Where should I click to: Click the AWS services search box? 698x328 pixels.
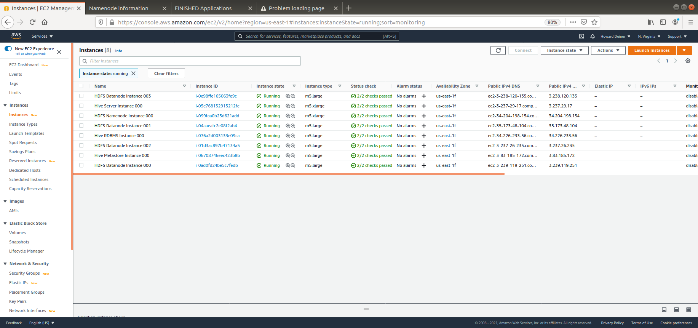(x=316, y=36)
